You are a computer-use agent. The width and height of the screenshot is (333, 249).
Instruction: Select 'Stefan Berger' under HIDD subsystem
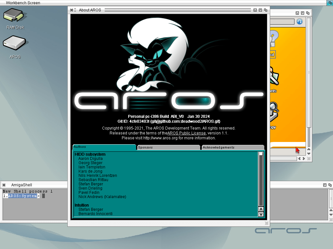pos(91,184)
